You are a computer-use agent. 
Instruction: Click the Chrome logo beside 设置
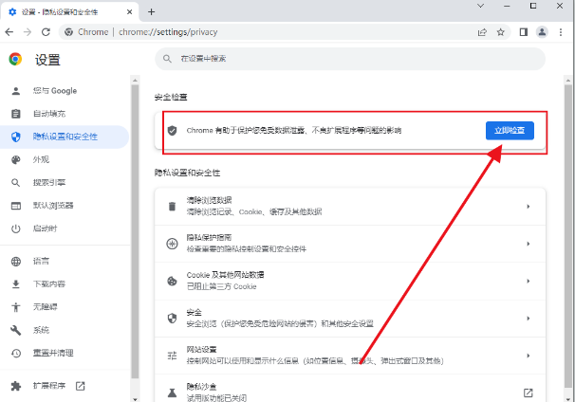pyautogui.click(x=15, y=59)
